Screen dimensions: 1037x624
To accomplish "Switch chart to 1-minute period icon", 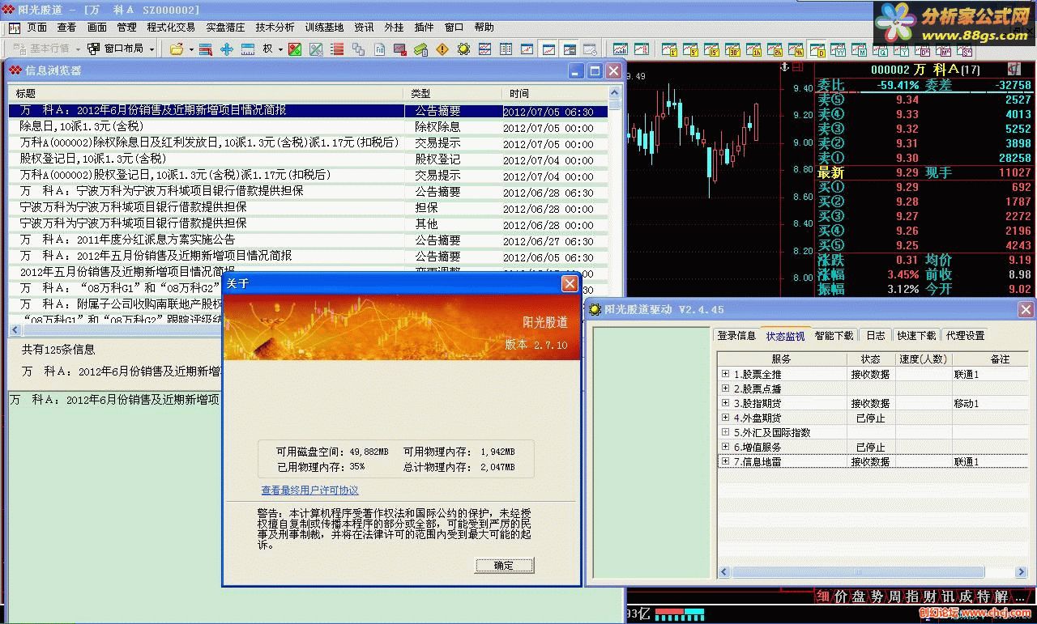I will point(669,49).
